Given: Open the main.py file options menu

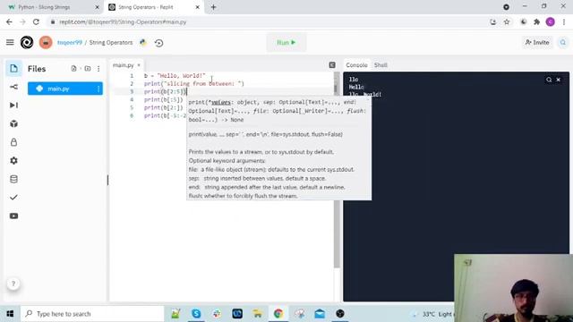Looking at the screenshot, I should (x=98, y=89).
